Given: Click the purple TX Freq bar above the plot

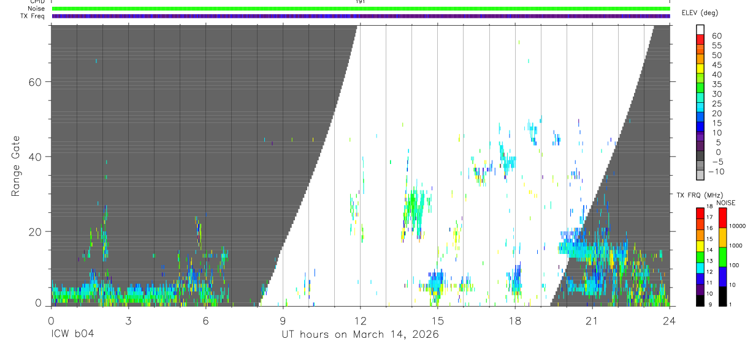Looking at the screenshot, I should (x=361, y=17).
